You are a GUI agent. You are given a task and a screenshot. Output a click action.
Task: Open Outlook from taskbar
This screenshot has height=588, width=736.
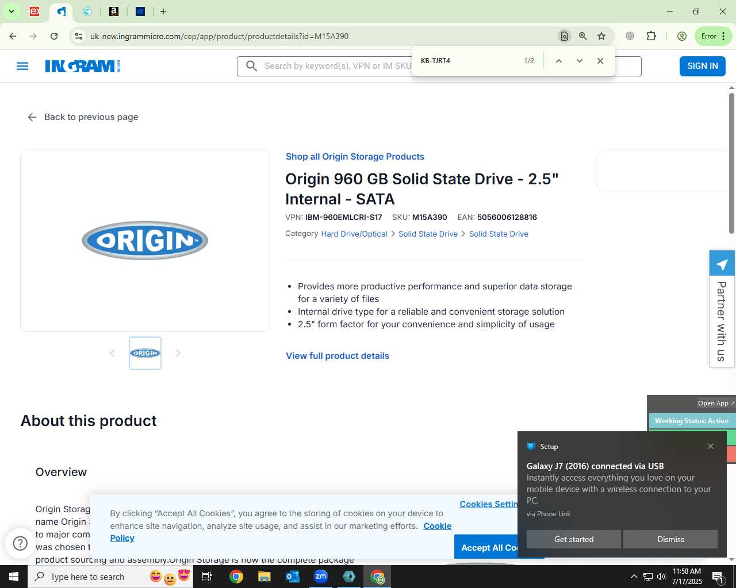[x=292, y=577]
